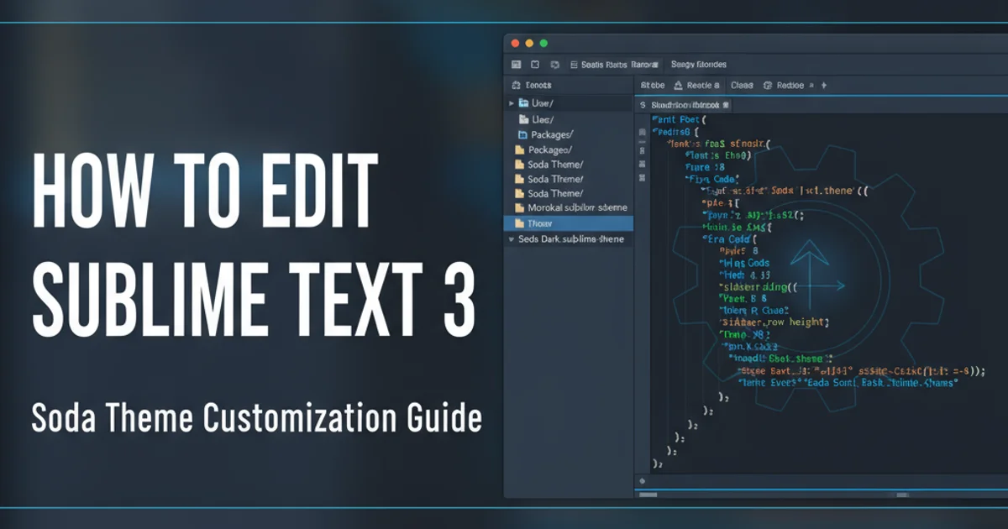Select the highlighted folder in the sidebar
1008x529 pixels.
pyautogui.click(x=567, y=223)
